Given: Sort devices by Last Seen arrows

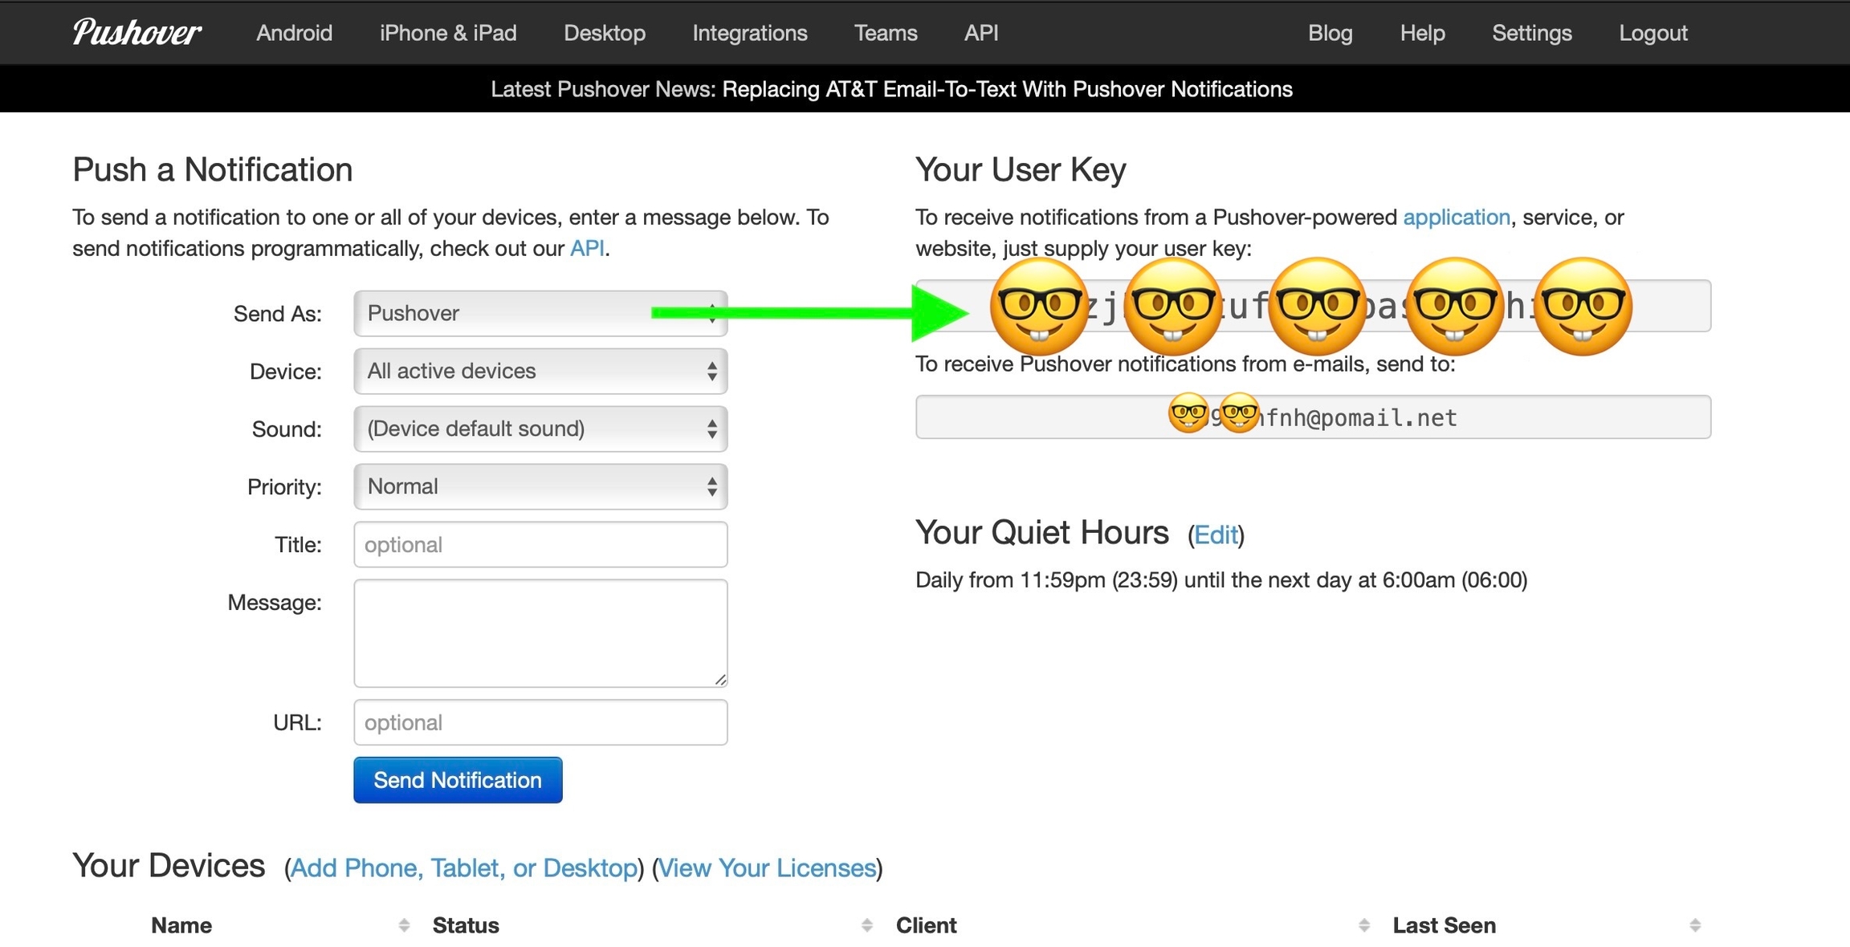Looking at the screenshot, I should click(1694, 925).
